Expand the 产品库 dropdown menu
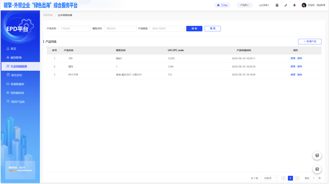This screenshot has height=184, width=329. 244,5
